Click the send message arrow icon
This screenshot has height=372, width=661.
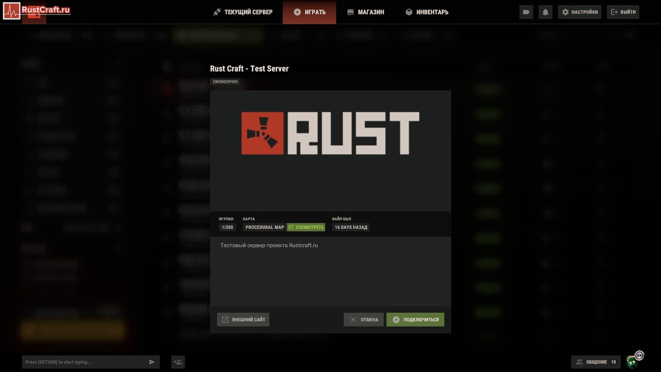coord(152,362)
